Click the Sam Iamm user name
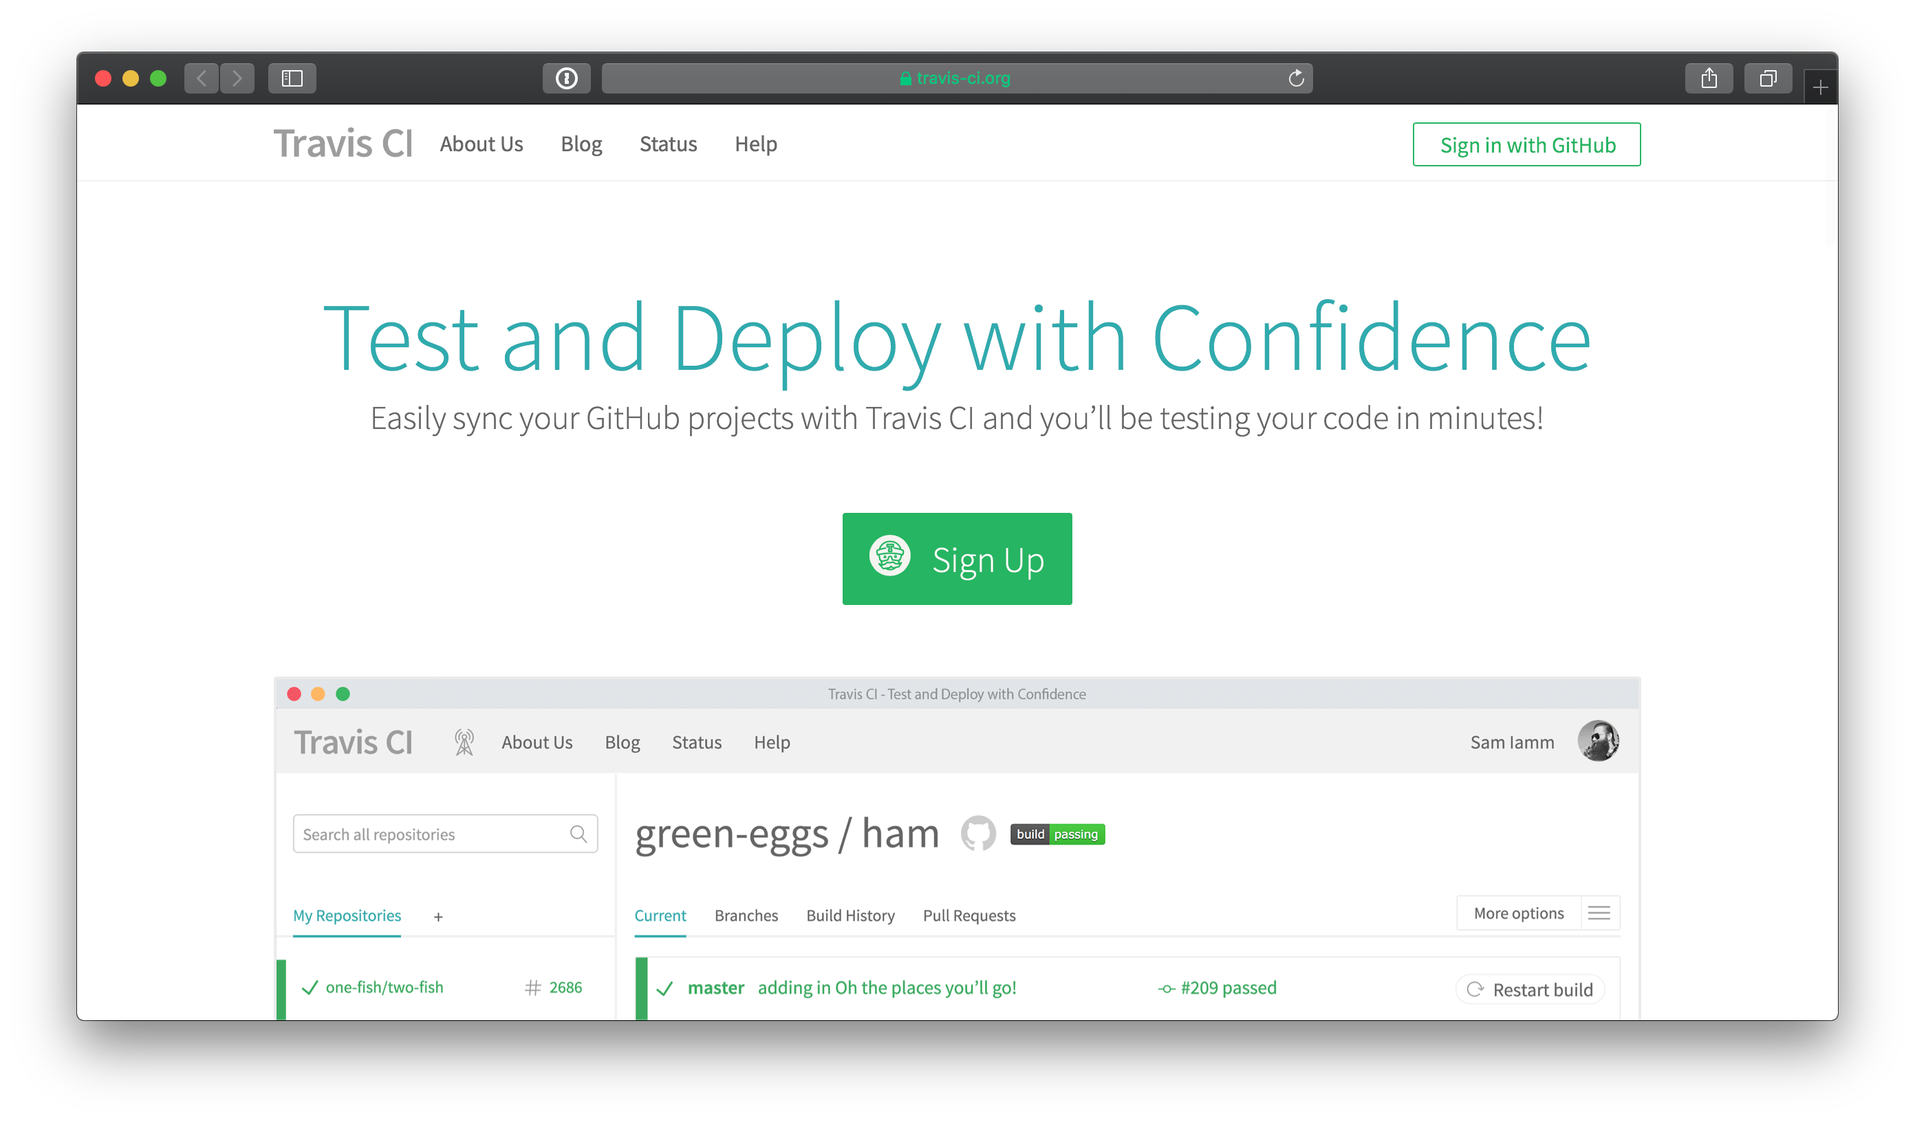This screenshot has height=1122, width=1915. pos(1511,742)
